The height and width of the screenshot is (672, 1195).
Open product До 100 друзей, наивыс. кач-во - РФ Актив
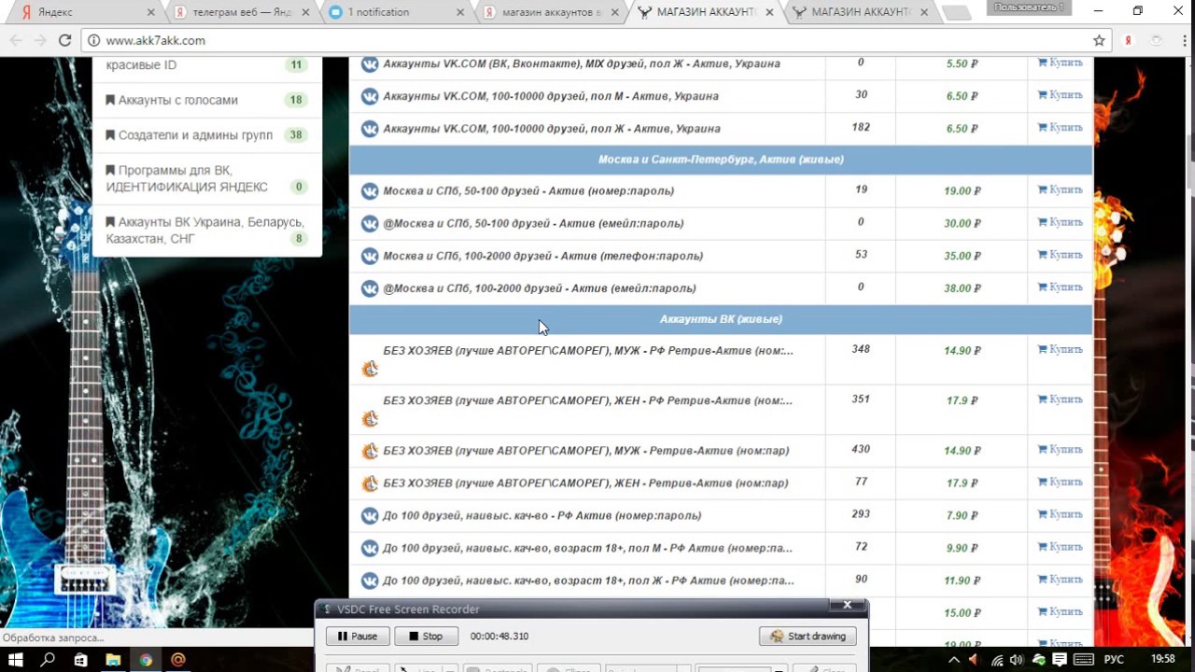[x=541, y=515]
